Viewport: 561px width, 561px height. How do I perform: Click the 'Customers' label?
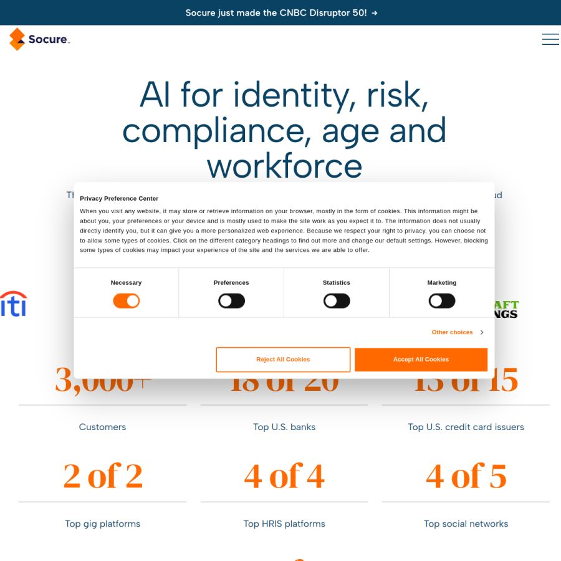(102, 427)
